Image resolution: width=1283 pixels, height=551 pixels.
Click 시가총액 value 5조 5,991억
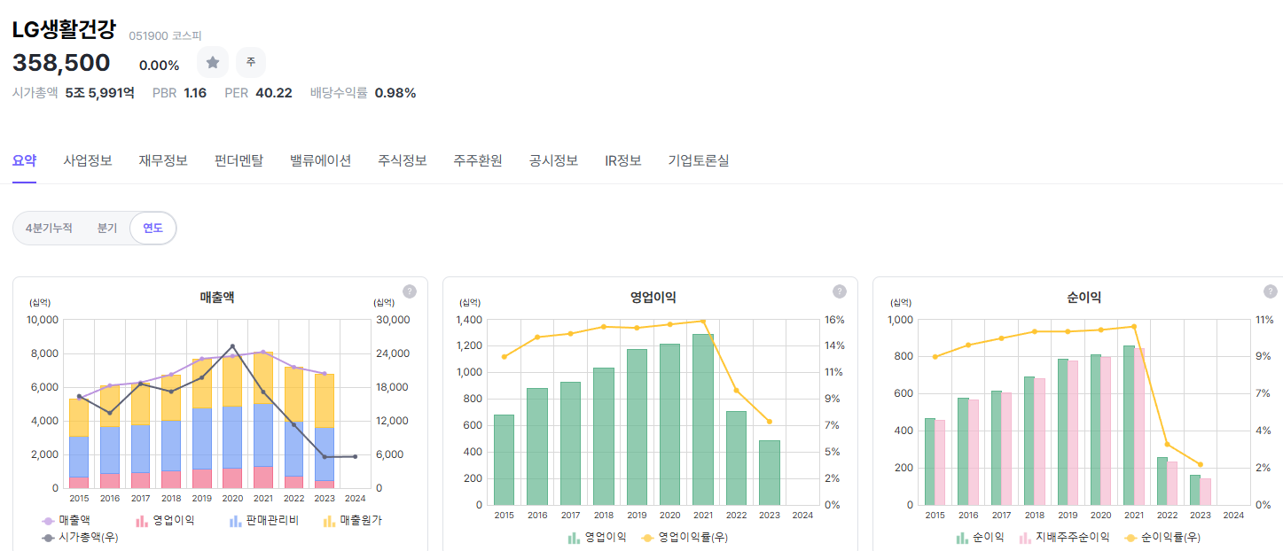(100, 92)
